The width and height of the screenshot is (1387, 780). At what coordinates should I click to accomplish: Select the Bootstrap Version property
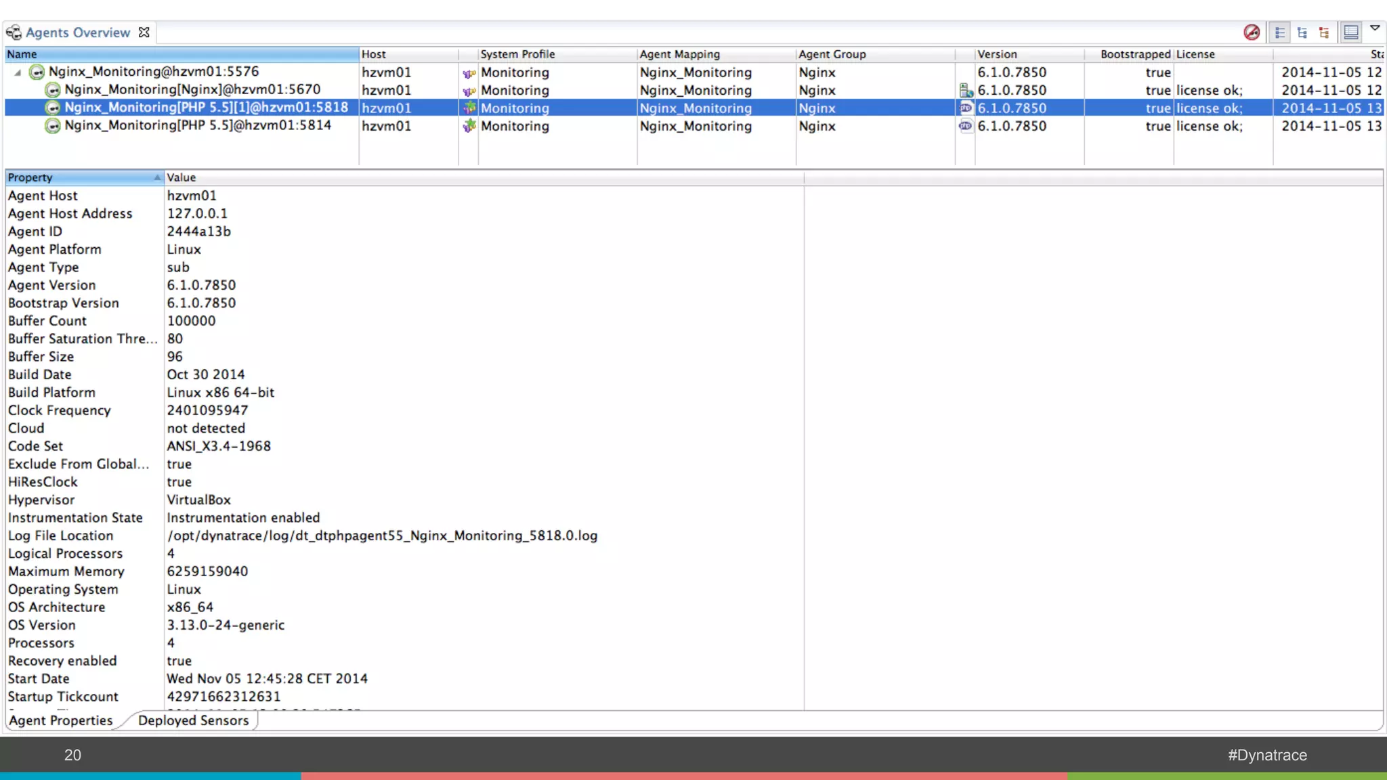(64, 303)
